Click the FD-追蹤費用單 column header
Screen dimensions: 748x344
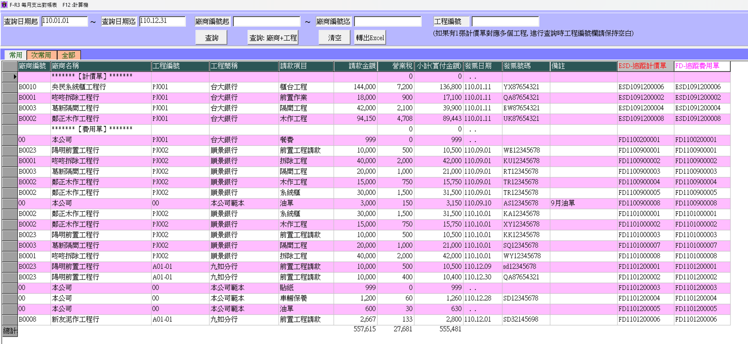(702, 66)
